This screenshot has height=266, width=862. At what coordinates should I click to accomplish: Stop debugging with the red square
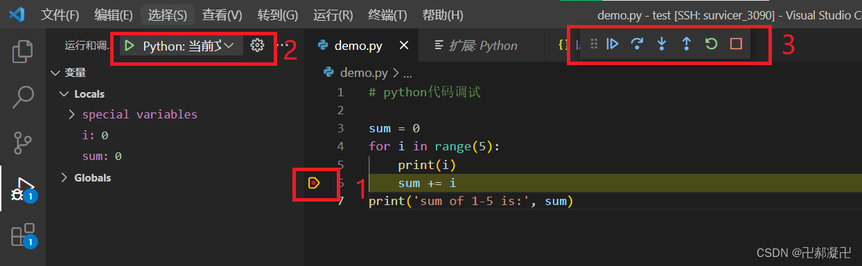coord(736,44)
